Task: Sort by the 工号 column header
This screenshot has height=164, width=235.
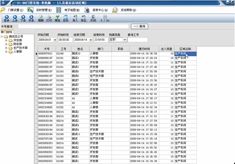Action: point(64,49)
